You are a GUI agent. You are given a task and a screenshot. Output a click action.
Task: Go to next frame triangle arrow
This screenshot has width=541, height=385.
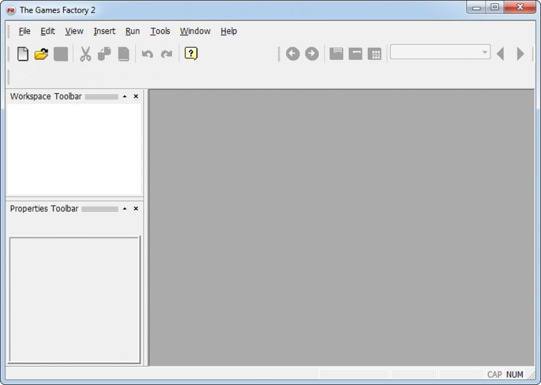tap(520, 54)
